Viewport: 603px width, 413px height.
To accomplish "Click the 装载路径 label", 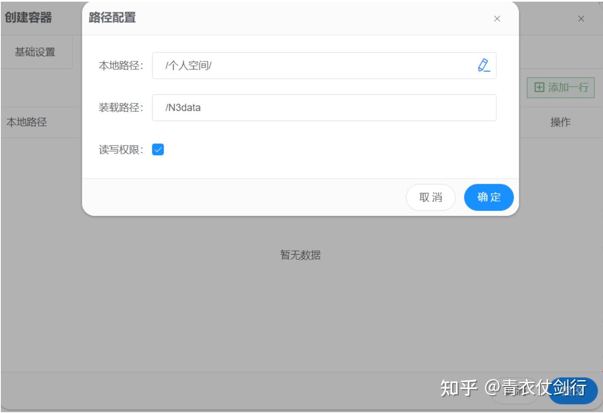I will 121,108.
